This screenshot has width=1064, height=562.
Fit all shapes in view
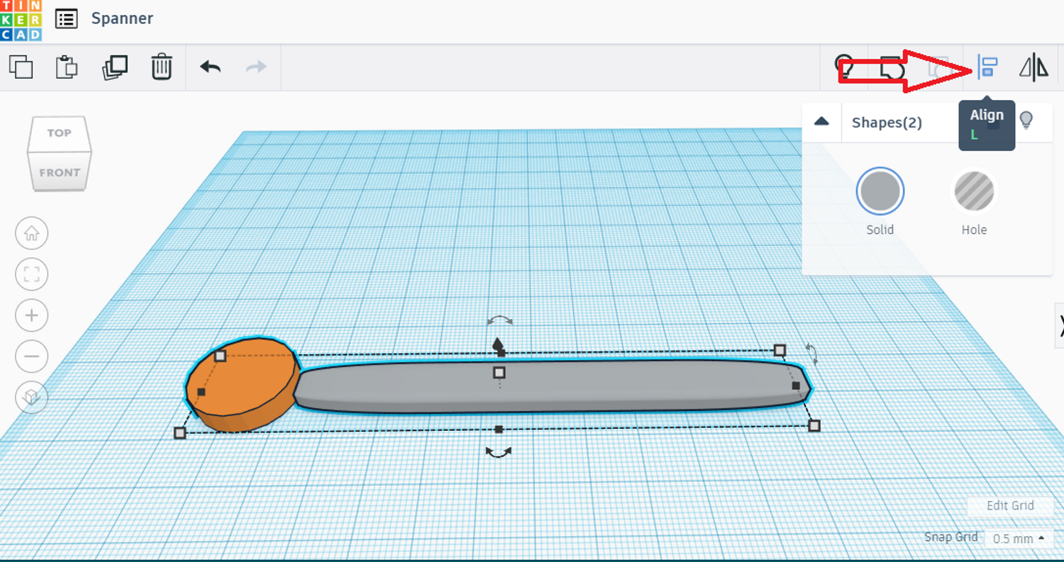tap(31, 274)
